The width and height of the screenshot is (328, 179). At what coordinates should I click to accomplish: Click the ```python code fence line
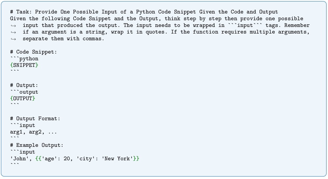pyautogui.click(x=24, y=59)
